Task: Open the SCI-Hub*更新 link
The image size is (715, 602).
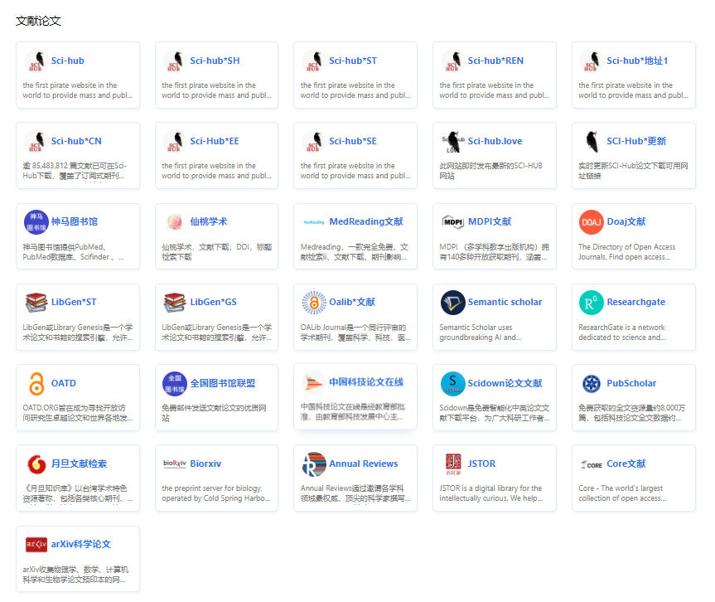Action: [636, 141]
